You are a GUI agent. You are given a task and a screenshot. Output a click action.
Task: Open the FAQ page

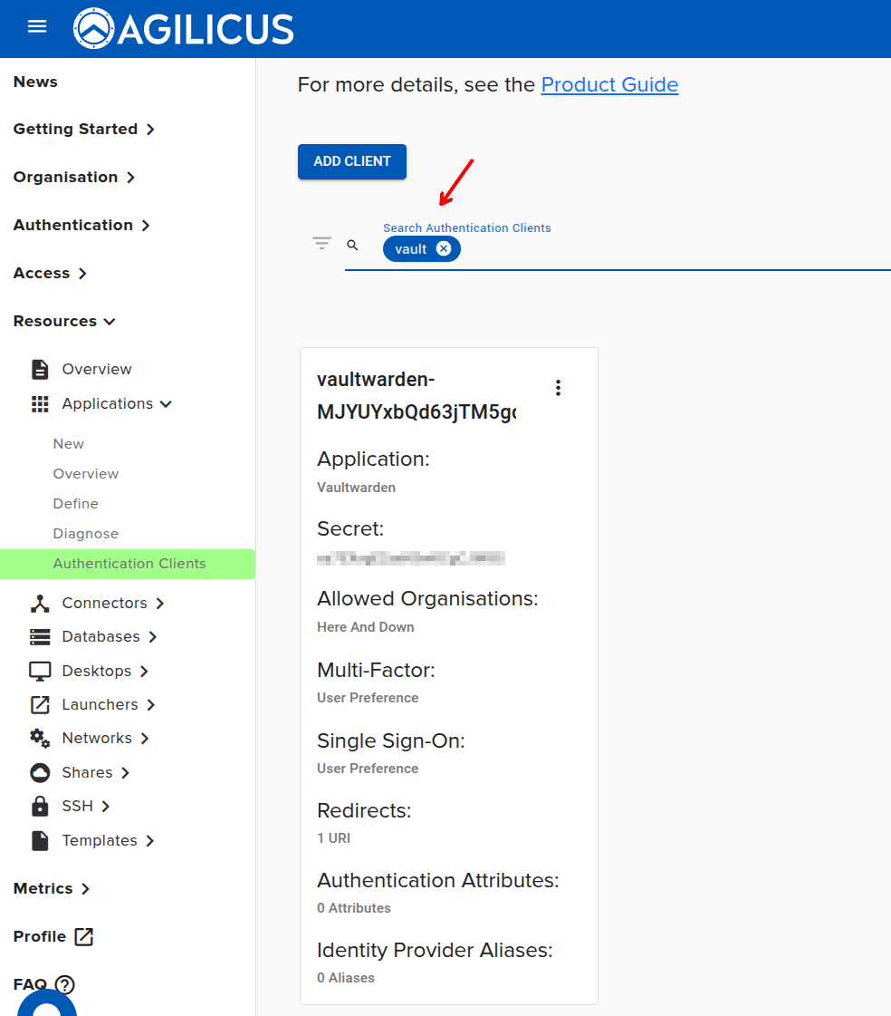coord(30,984)
